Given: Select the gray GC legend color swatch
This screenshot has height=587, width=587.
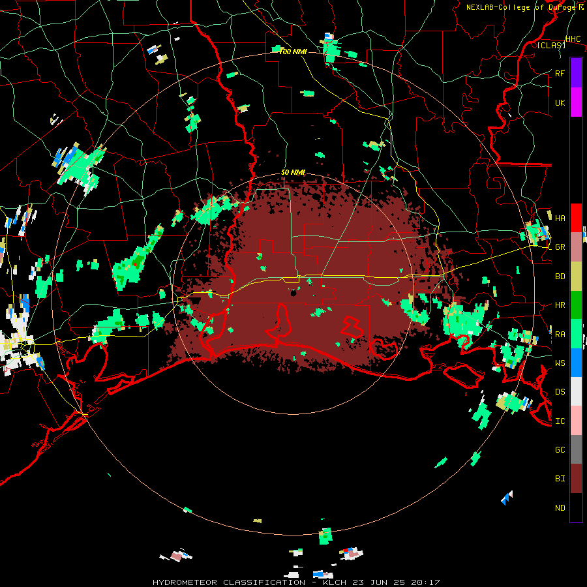Looking at the screenshot, I should (576, 449).
